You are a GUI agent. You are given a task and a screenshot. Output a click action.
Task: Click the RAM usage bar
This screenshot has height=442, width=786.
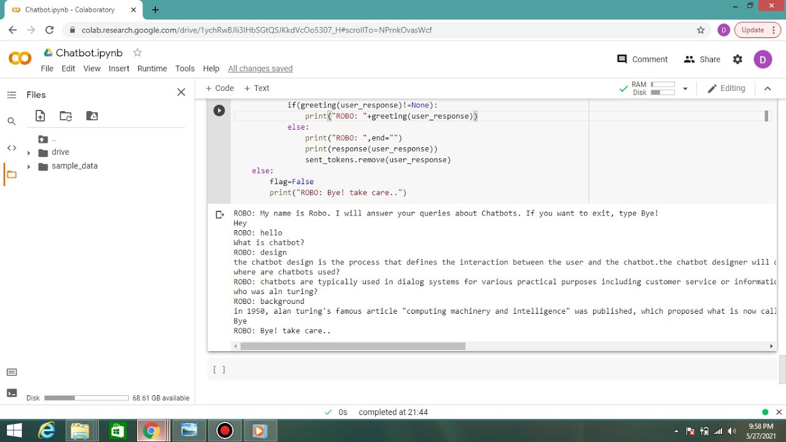click(663, 85)
